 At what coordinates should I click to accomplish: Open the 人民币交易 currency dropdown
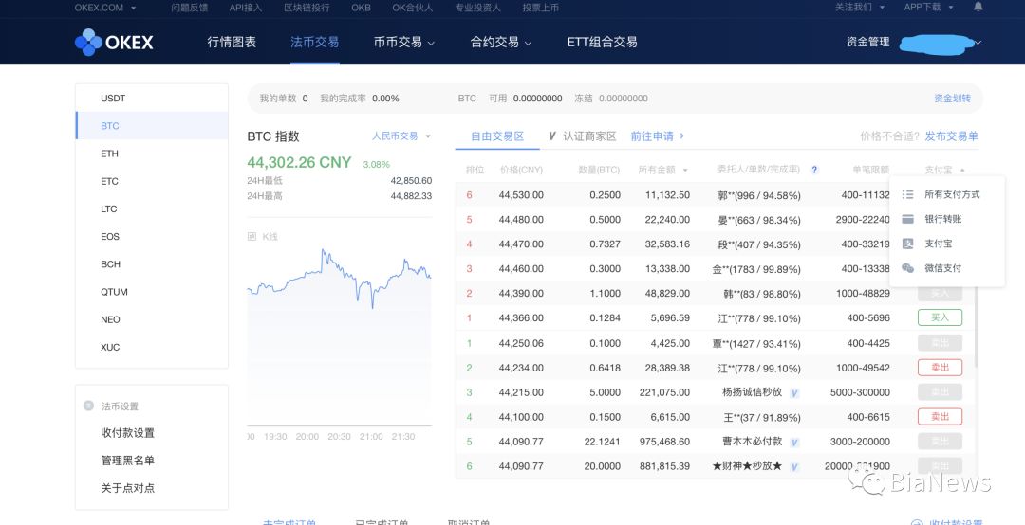[401, 136]
